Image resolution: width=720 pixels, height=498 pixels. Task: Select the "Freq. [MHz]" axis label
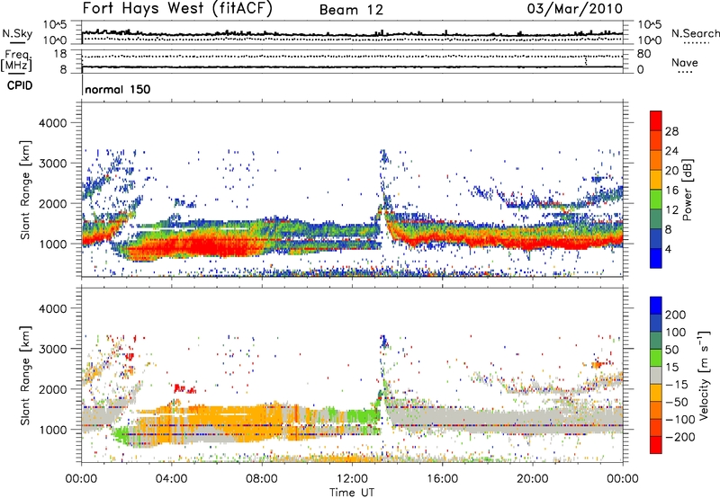(x=16, y=61)
